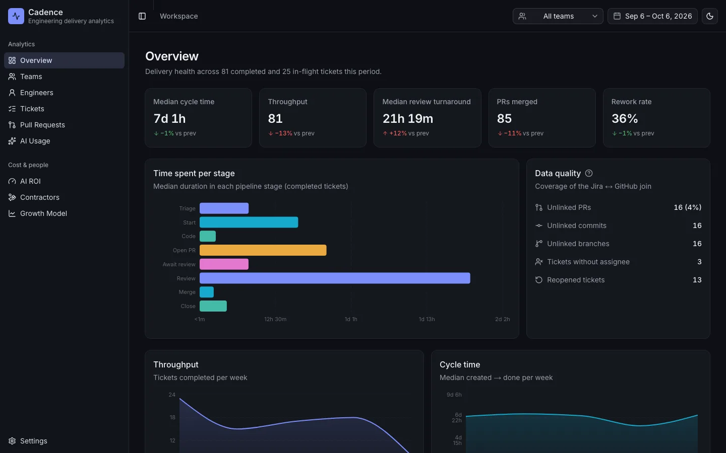Image resolution: width=726 pixels, height=453 pixels.
Task: Click the Workspace breadcrumb
Action: [x=179, y=16]
